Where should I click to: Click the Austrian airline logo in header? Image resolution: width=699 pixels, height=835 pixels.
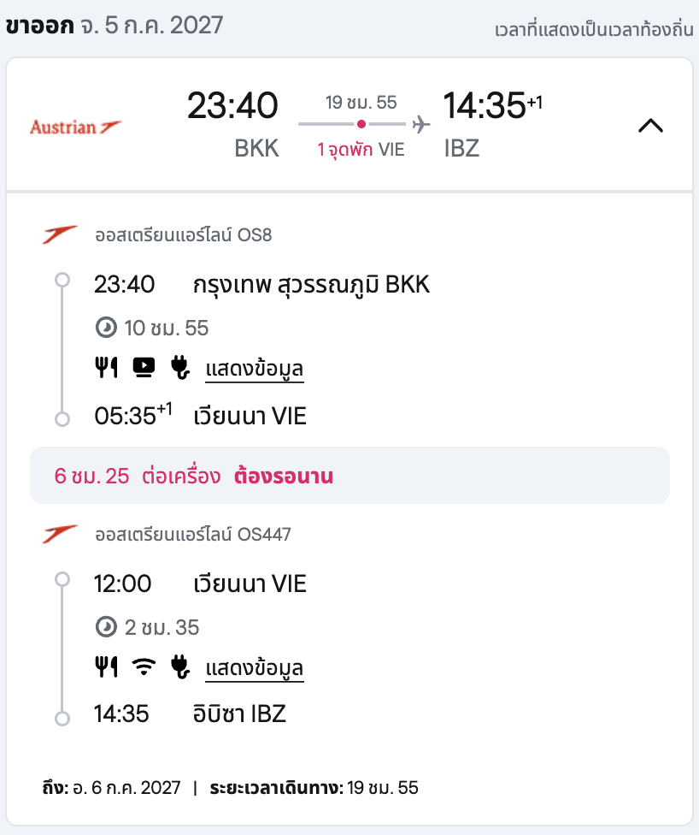point(75,127)
